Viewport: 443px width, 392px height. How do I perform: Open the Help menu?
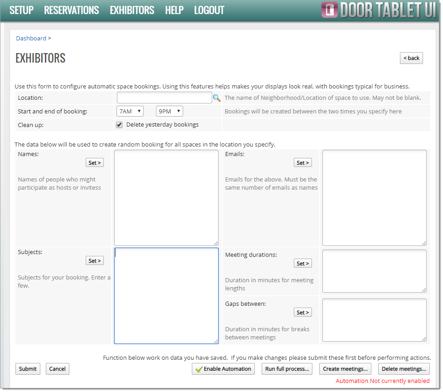coord(174,10)
